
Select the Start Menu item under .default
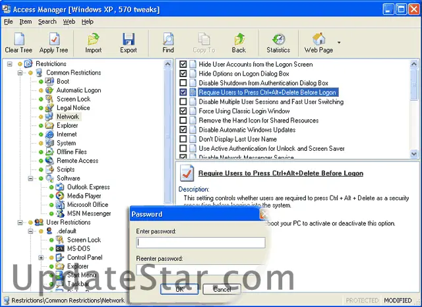[x=82, y=275]
